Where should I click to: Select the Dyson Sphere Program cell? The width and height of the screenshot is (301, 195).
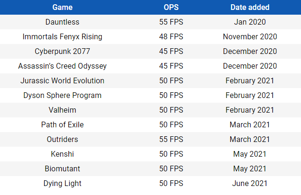tap(62, 95)
